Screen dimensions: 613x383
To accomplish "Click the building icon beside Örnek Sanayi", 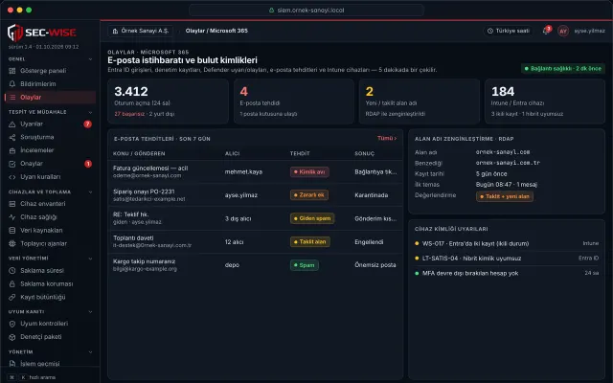I will click(115, 31).
